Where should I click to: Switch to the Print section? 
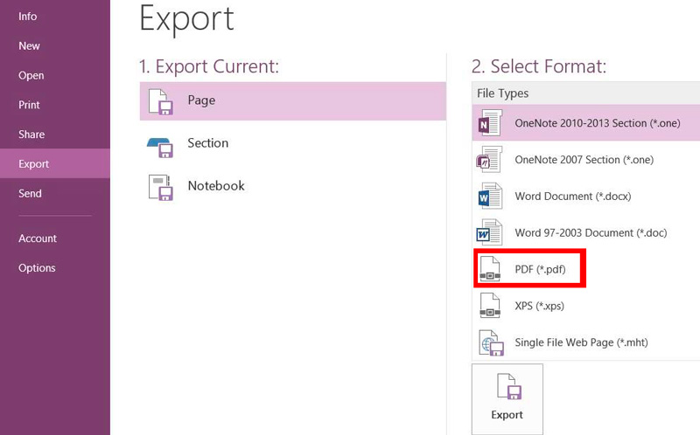pyautogui.click(x=30, y=105)
